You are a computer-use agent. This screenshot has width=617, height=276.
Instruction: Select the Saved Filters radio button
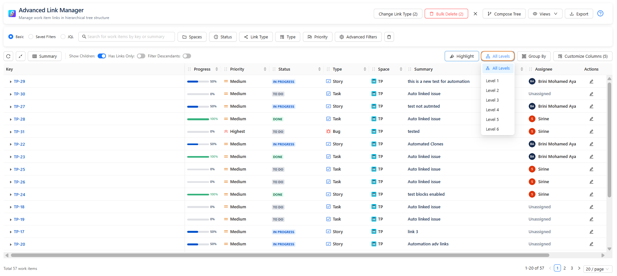pyautogui.click(x=31, y=37)
